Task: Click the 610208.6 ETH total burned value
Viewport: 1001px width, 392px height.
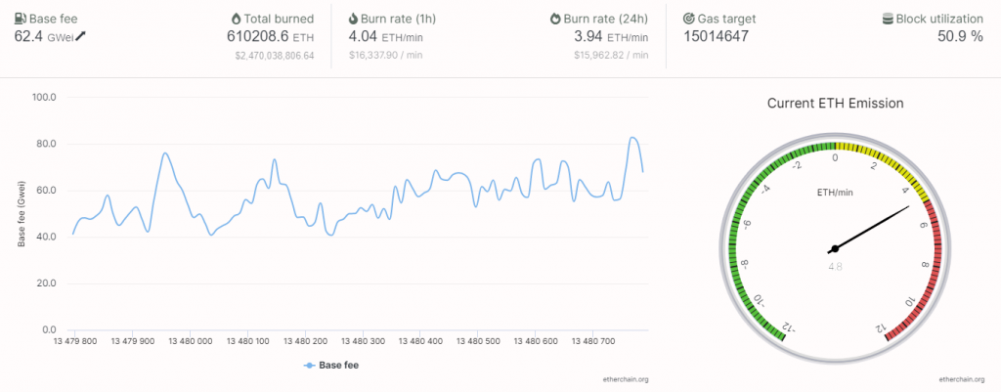Action: pyautogui.click(x=270, y=36)
